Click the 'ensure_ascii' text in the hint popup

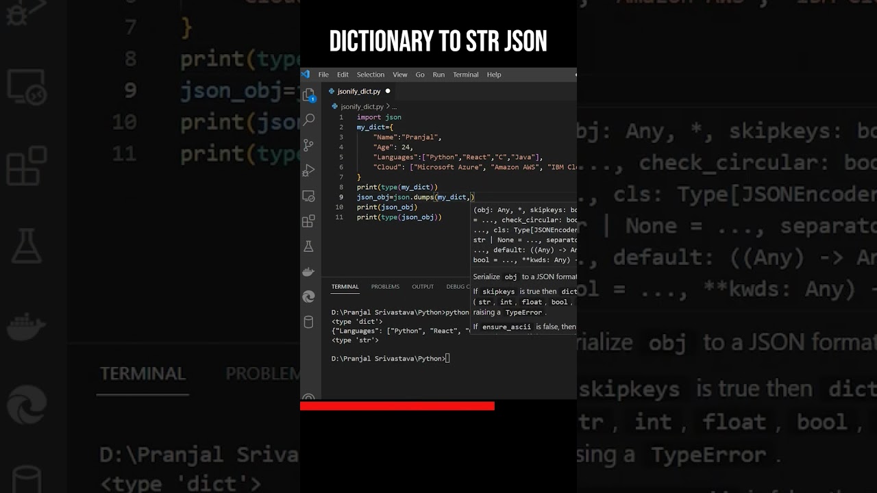507,327
